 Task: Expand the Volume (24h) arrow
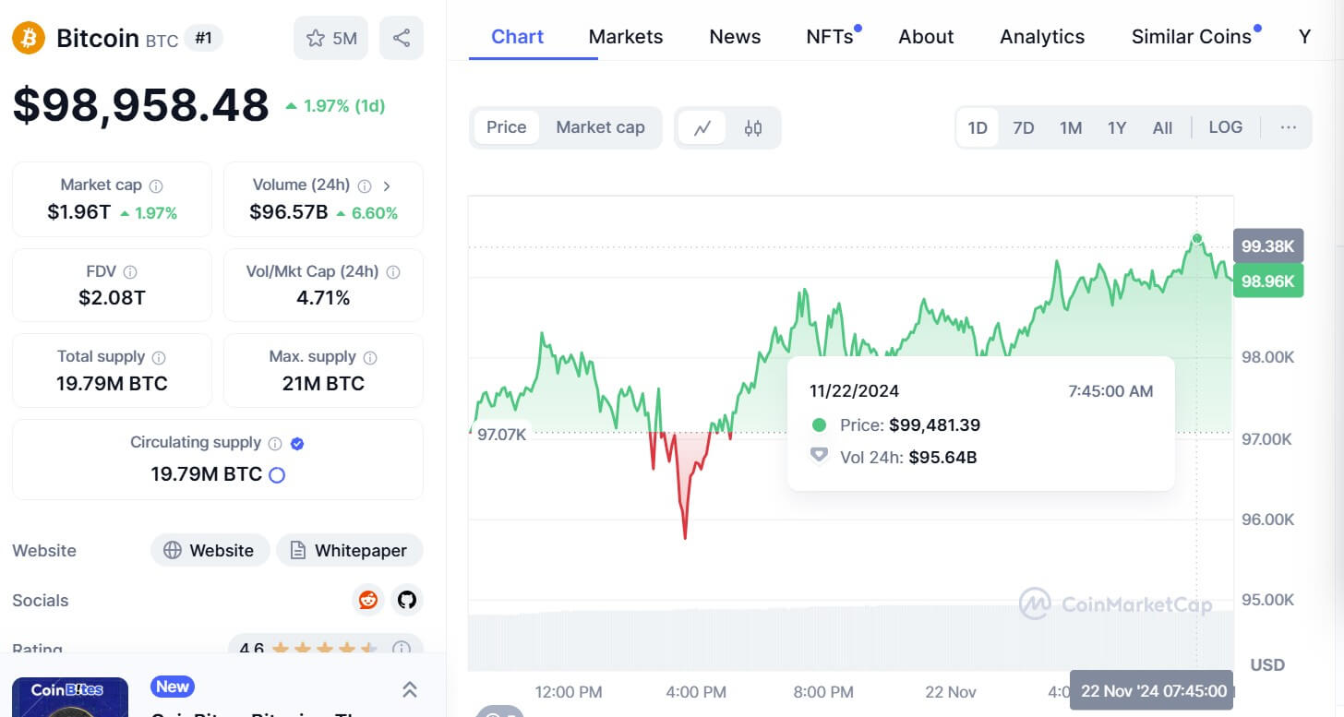(387, 185)
